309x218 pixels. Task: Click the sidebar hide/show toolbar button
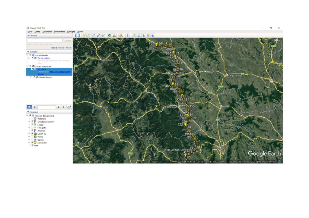click(x=78, y=36)
